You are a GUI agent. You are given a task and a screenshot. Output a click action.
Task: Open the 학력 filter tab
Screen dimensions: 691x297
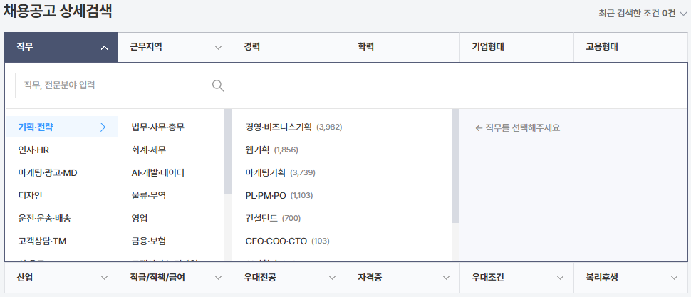402,47
